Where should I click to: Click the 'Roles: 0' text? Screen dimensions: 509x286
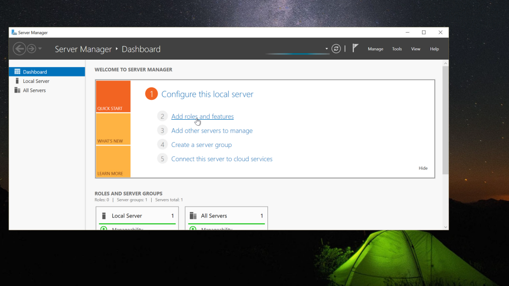[x=102, y=200]
